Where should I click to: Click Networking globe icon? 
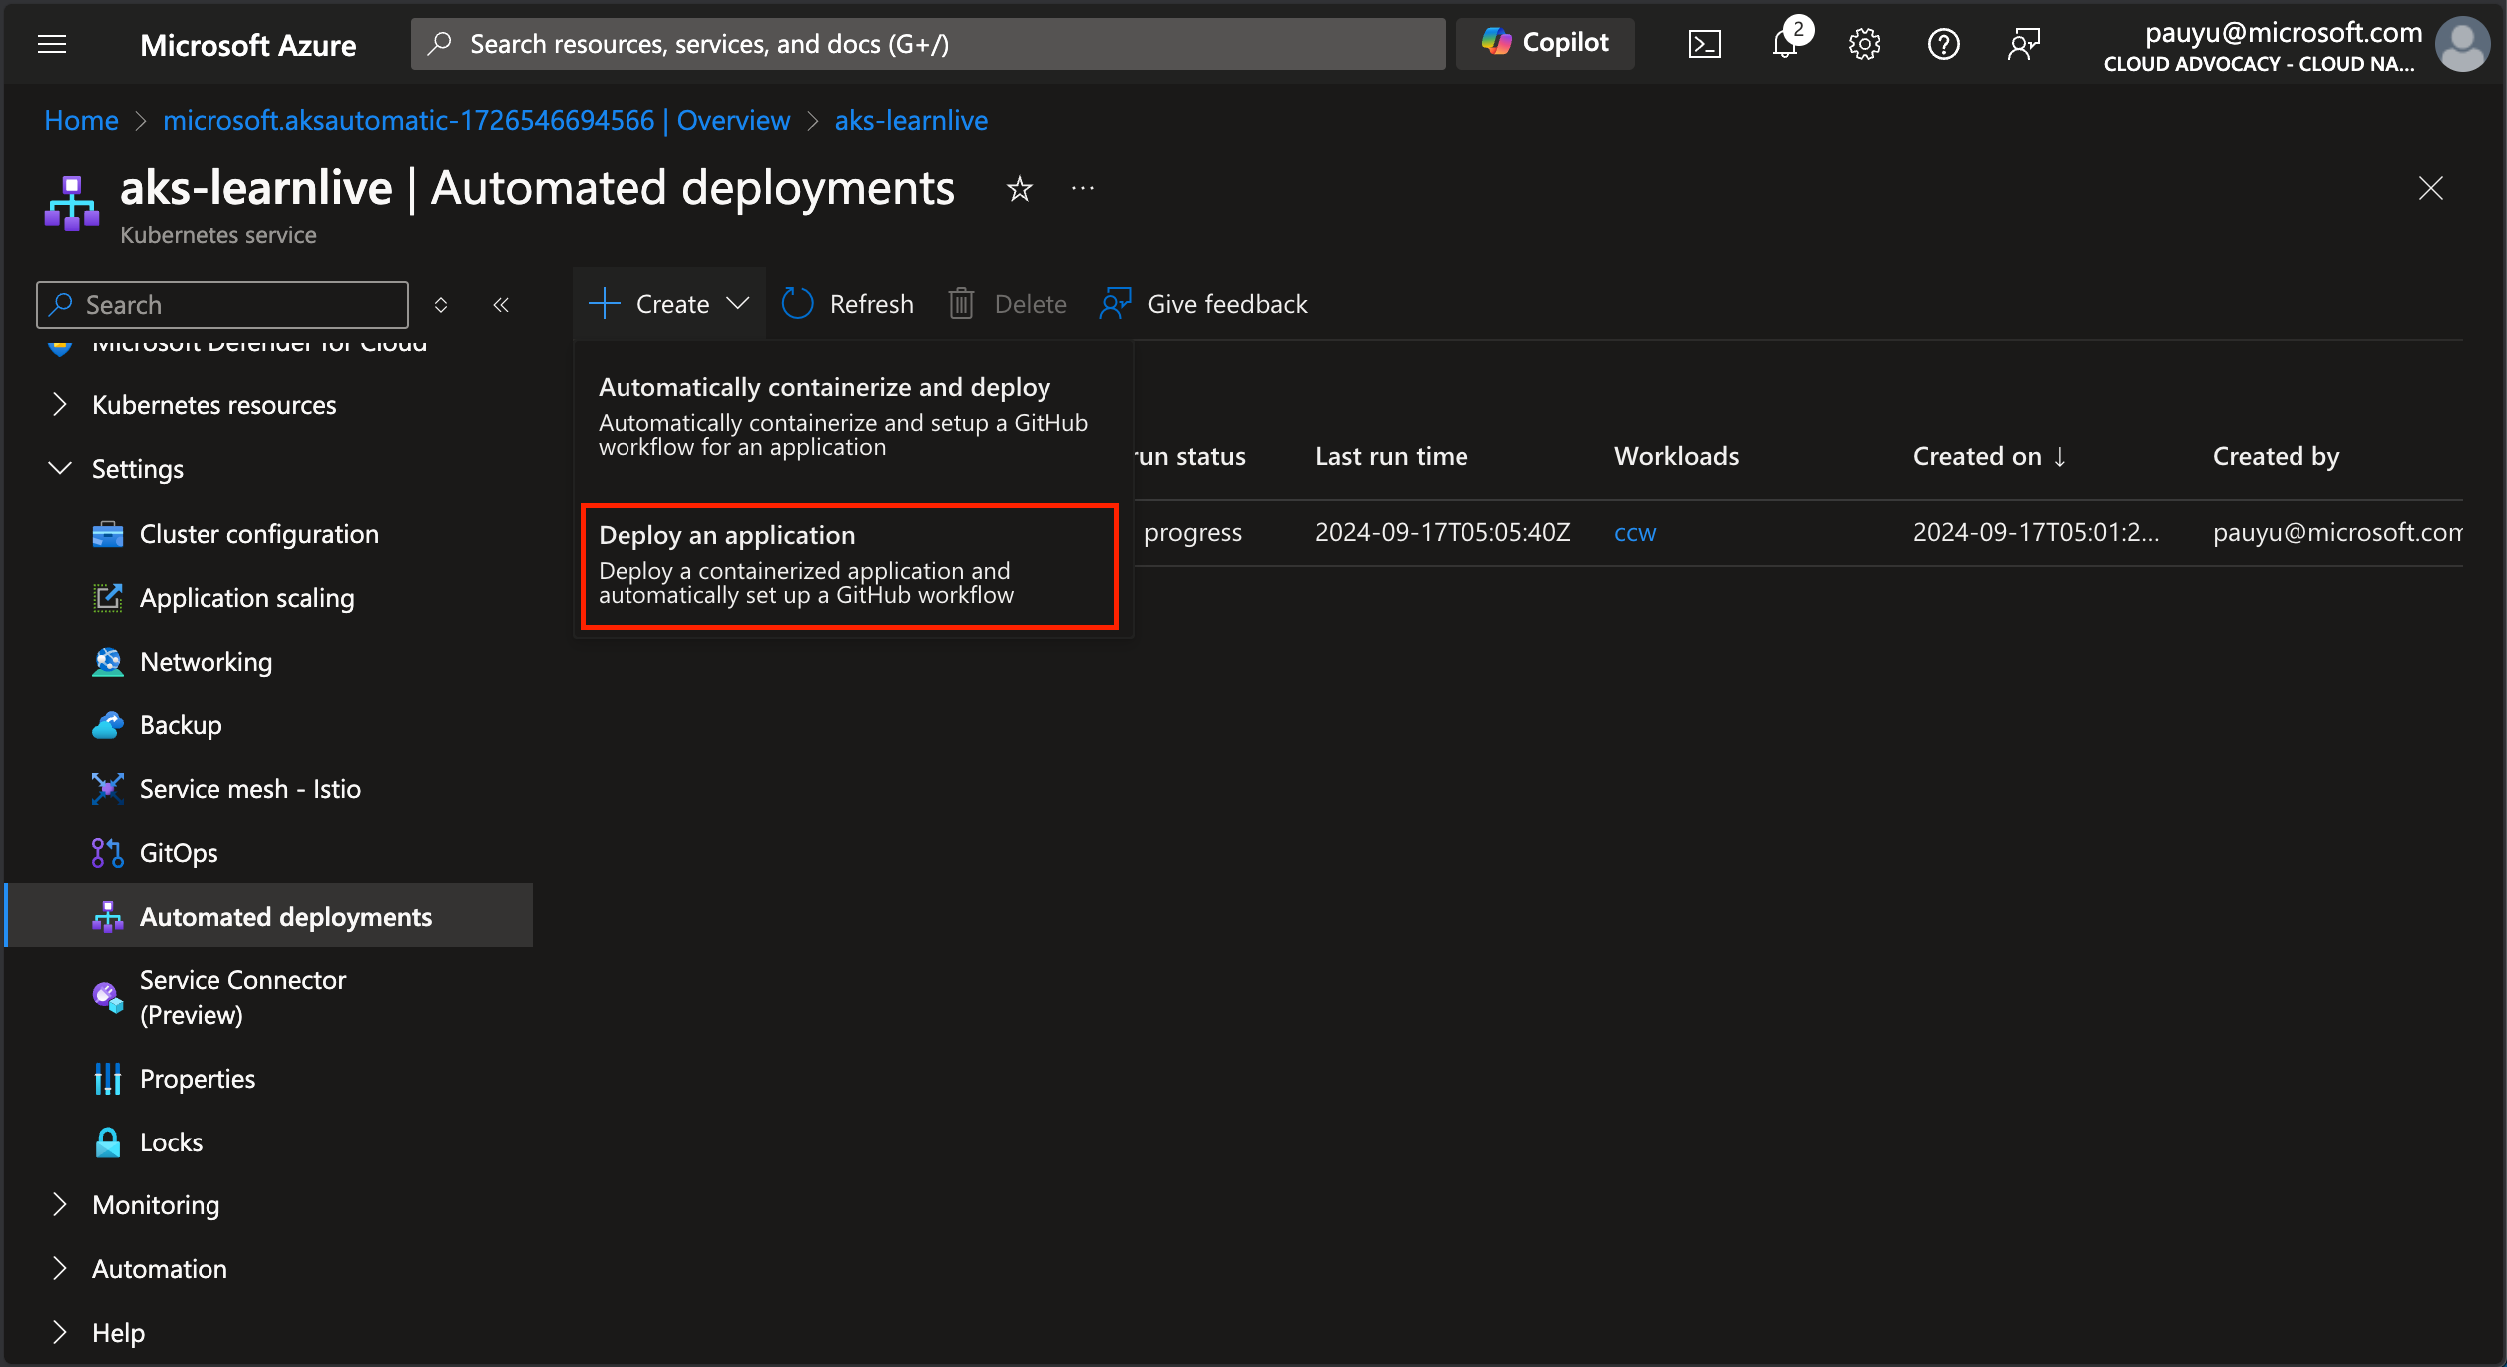(x=107, y=662)
